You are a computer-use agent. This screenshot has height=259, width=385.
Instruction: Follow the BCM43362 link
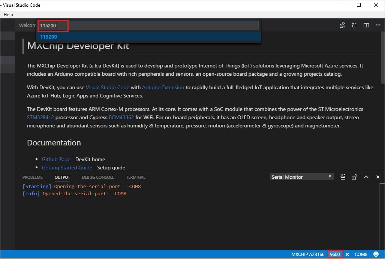[x=121, y=117]
